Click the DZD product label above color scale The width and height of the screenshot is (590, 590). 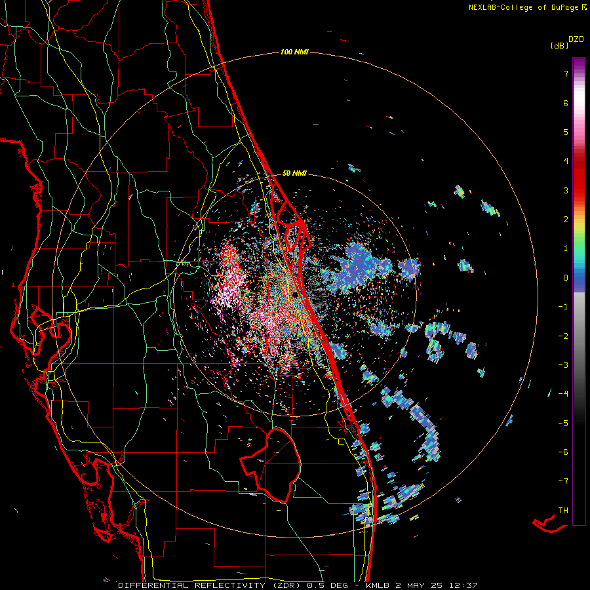click(x=576, y=39)
